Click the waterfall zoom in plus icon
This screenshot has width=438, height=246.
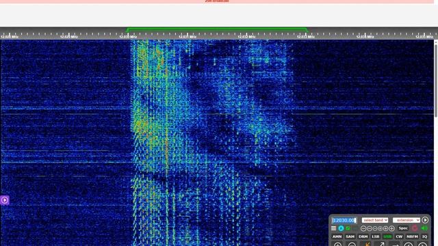[x=337, y=244]
